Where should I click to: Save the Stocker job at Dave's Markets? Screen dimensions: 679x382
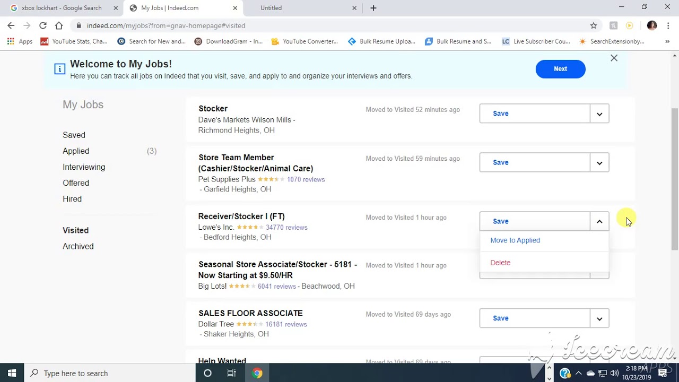[535, 114]
